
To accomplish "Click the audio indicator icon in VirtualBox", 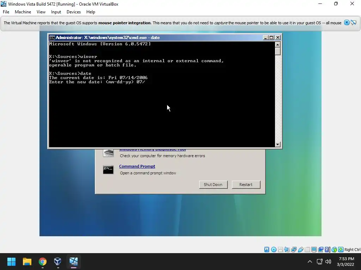I will point(287,250).
